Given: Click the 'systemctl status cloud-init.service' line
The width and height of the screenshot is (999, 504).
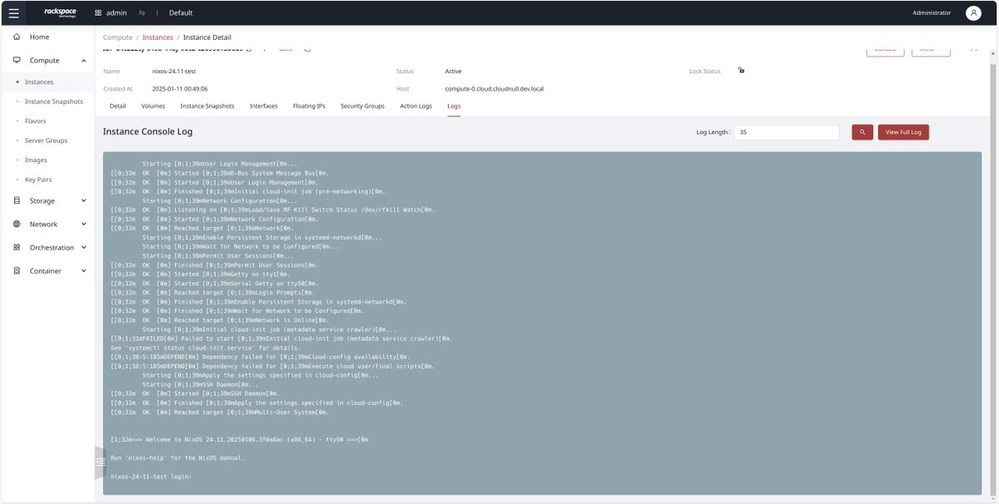Looking at the screenshot, I should click(x=205, y=348).
